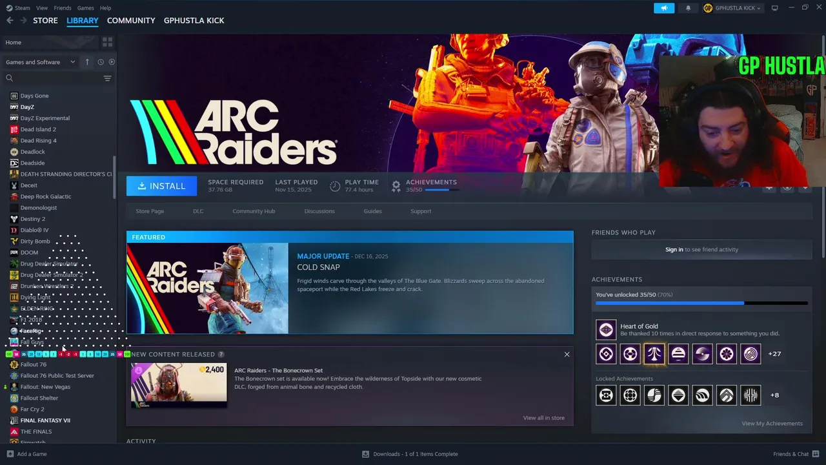This screenshot has width=826, height=465.
Task: Click Home in the library sidebar
Action: click(14, 42)
